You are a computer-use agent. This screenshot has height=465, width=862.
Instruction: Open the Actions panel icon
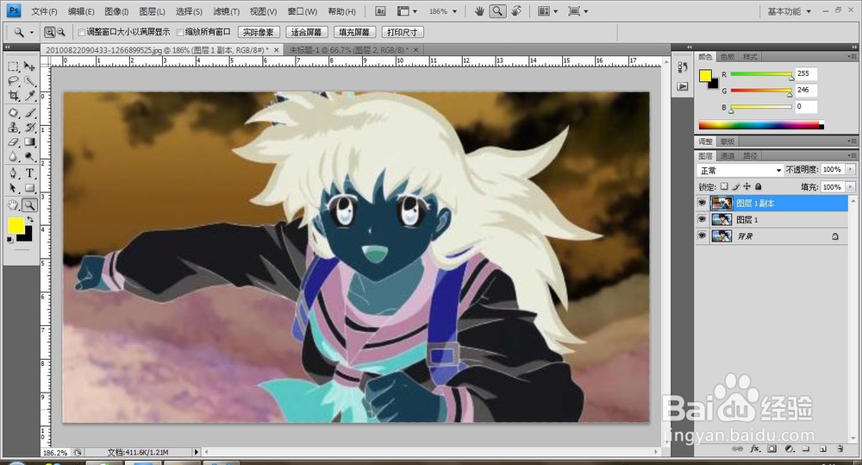682,86
